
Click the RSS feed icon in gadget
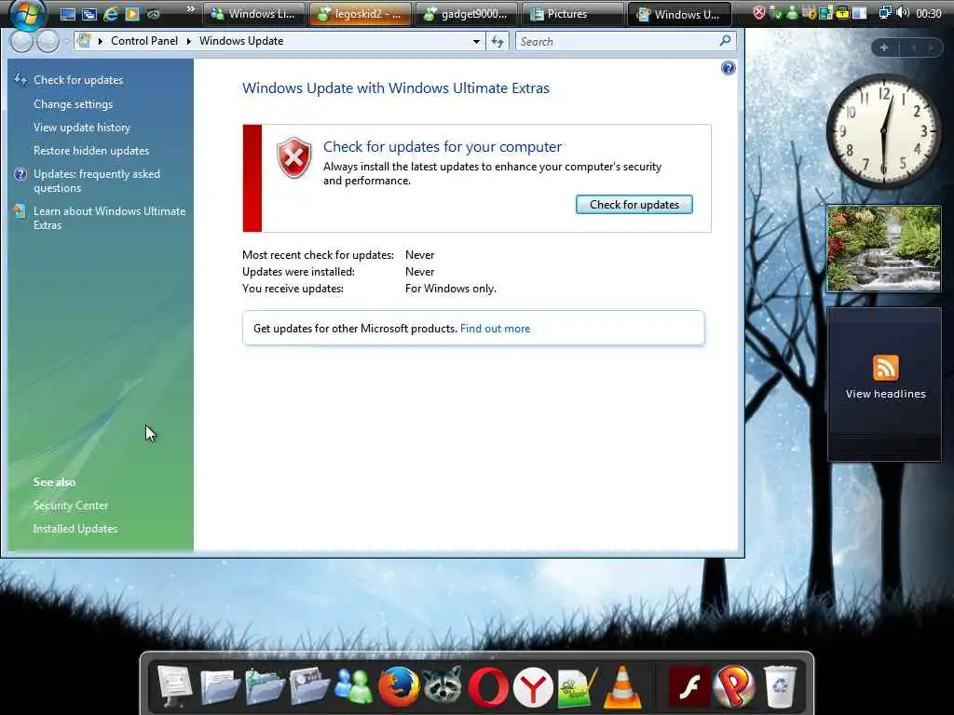point(885,368)
